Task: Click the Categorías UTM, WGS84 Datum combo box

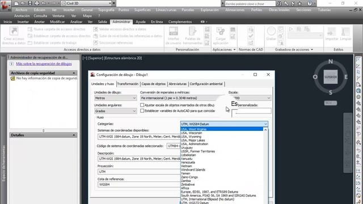Action: coord(224,124)
